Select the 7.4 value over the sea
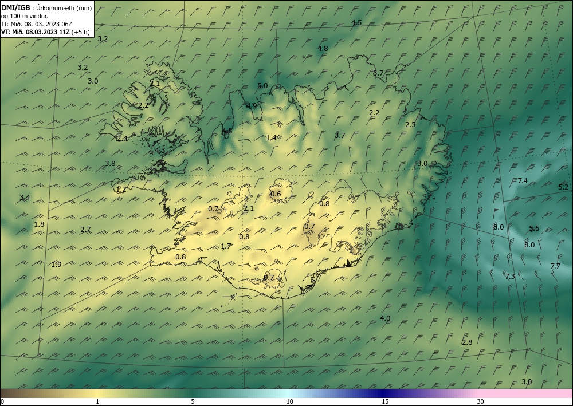This screenshot has height=406, width=573. click(x=523, y=181)
